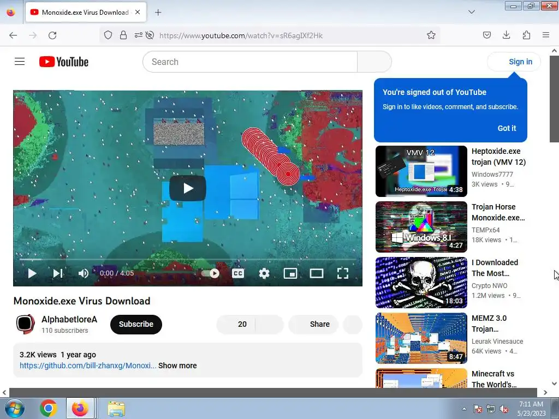This screenshot has width=559, height=419.
Task: Reload the current page
Action: 52,35
